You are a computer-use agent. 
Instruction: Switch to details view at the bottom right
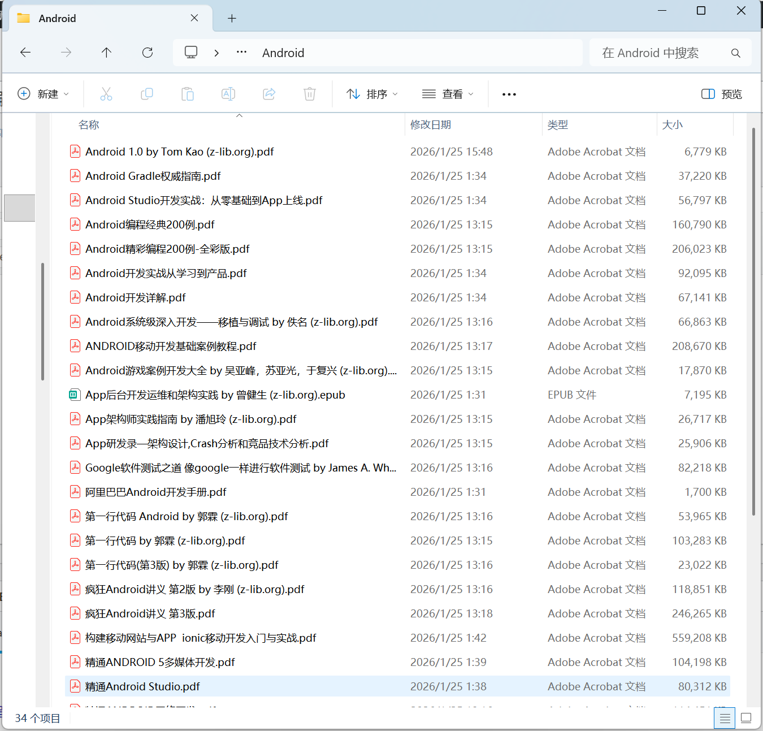coord(725,718)
